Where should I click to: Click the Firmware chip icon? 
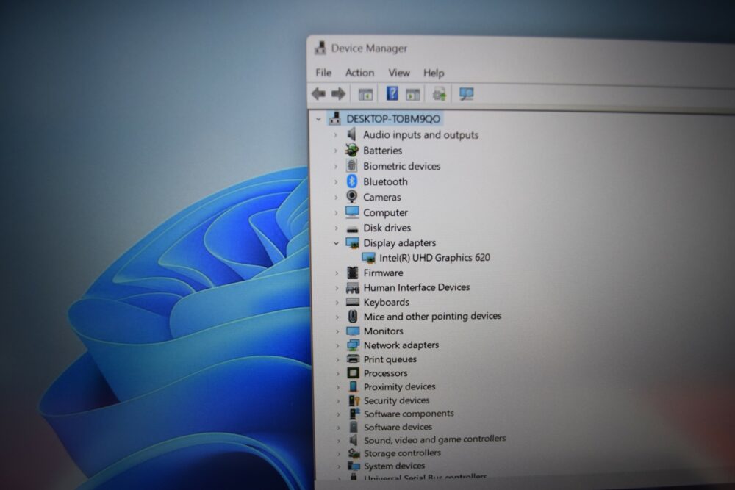pos(353,273)
